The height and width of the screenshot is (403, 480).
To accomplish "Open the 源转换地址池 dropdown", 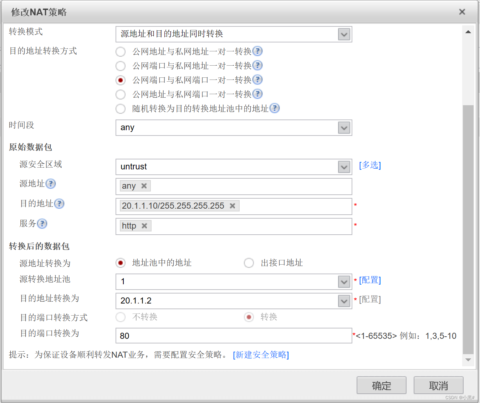I will click(x=343, y=282).
